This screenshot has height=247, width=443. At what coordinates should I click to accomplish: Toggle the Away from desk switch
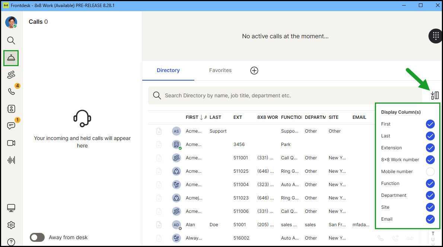[x=37, y=237]
